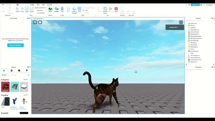Select ReplicatedFirst in Explorer
This screenshot has height=121, width=215.
click(x=195, y=34)
